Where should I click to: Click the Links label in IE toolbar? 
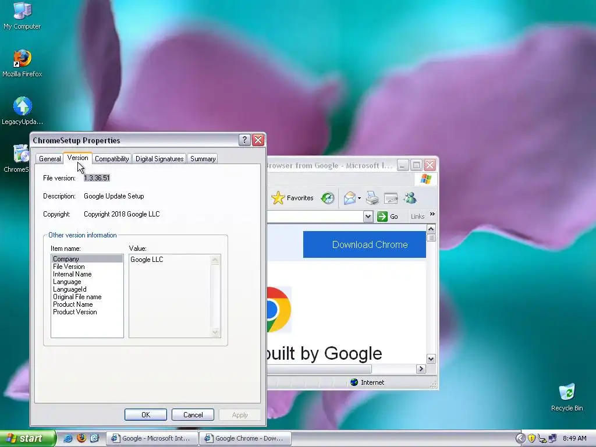(x=417, y=217)
